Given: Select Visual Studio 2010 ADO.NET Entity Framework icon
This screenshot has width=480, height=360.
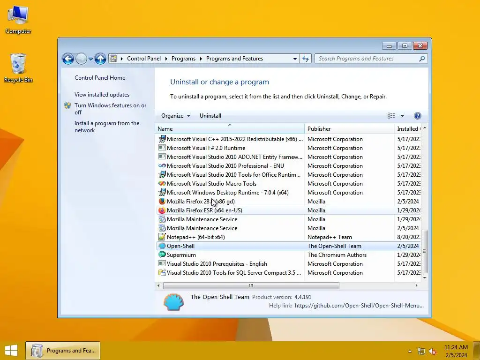Looking at the screenshot, I should pos(162,157).
